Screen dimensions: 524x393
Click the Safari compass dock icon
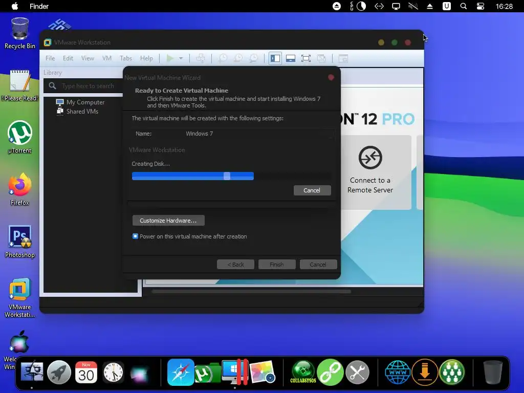[181, 372]
